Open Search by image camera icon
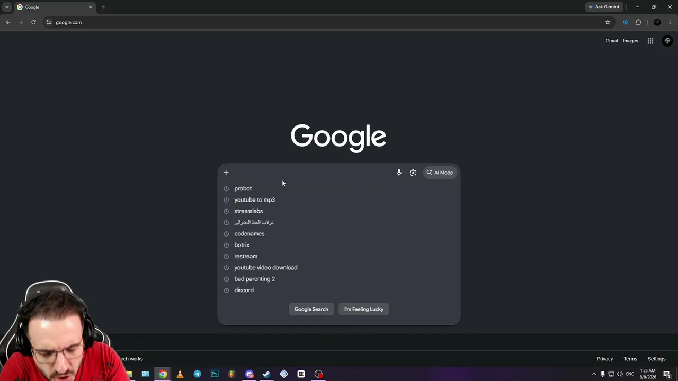The image size is (678, 381). pos(413,173)
